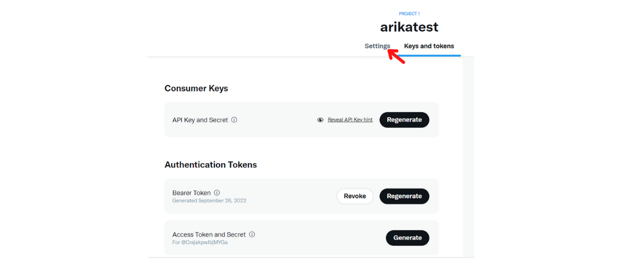Open the Reveal API Key hint link

click(350, 120)
